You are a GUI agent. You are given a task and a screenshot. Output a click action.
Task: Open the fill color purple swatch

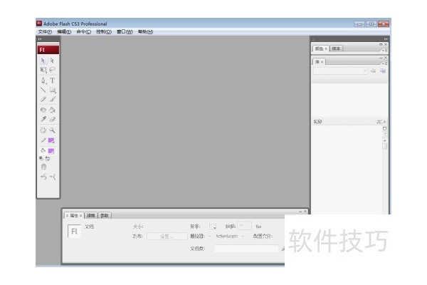(51, 150)
